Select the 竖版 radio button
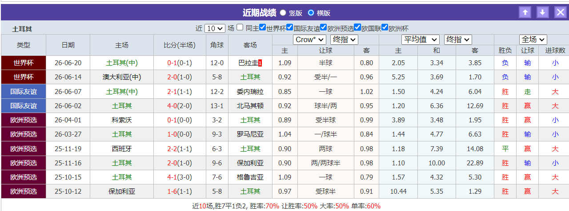The width and height of the screenshot is (569, 211). pyautogui.click(x=283, y=13)
